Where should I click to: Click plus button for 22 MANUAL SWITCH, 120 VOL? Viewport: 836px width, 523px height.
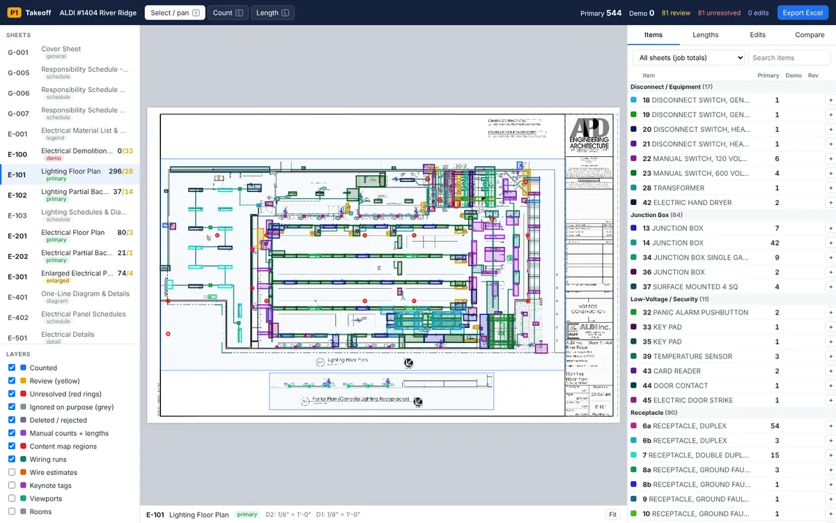[x=830, y=159]
